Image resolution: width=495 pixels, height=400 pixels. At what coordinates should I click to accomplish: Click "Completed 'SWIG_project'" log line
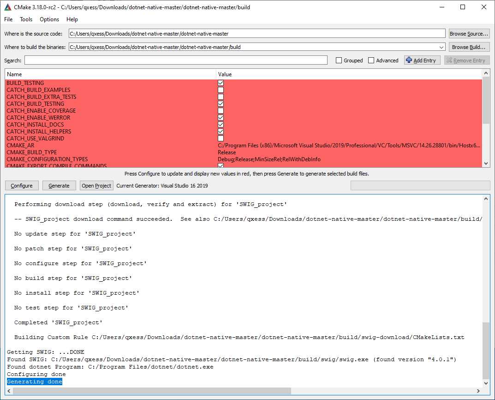tap(59, 322)
